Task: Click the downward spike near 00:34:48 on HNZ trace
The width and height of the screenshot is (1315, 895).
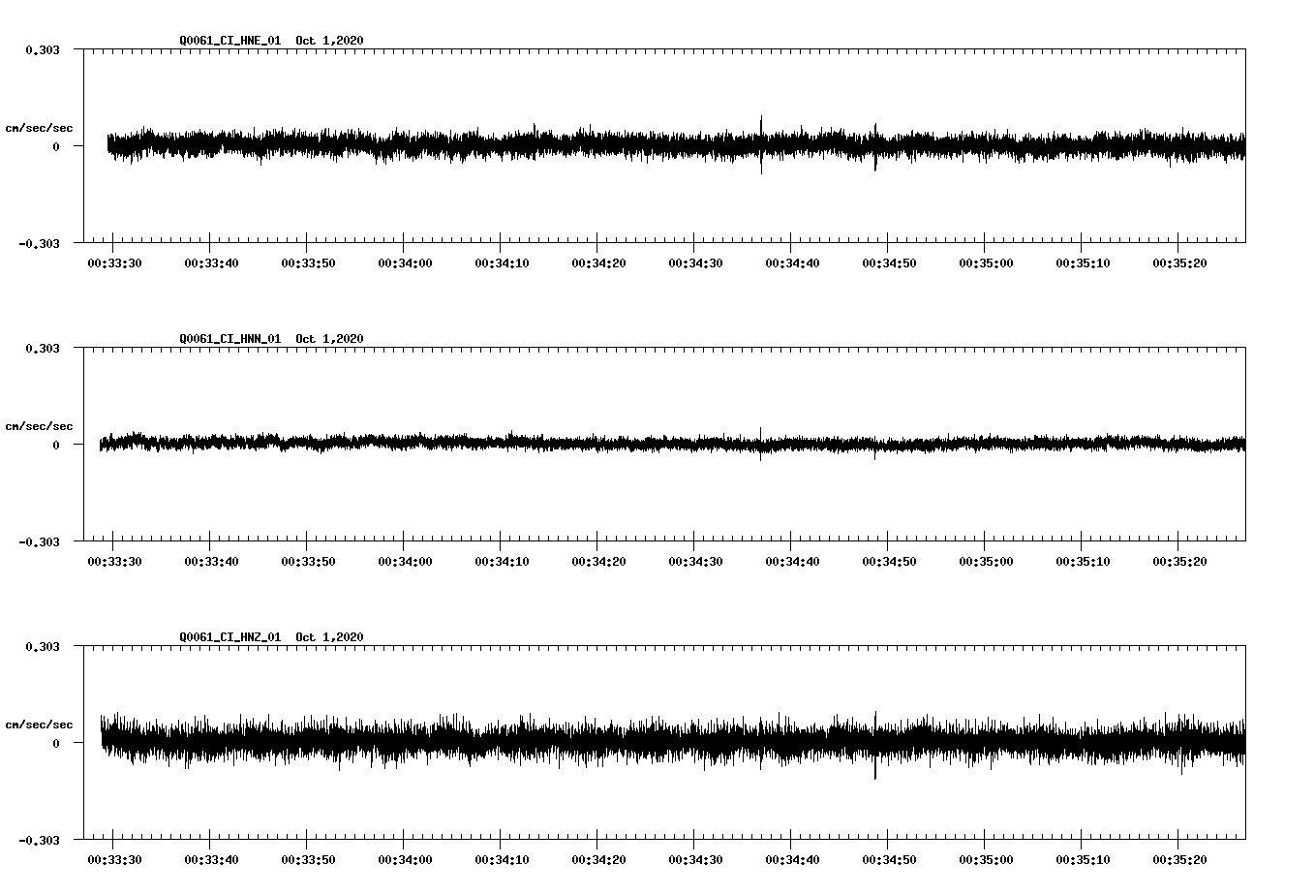Action: point(876,765)
